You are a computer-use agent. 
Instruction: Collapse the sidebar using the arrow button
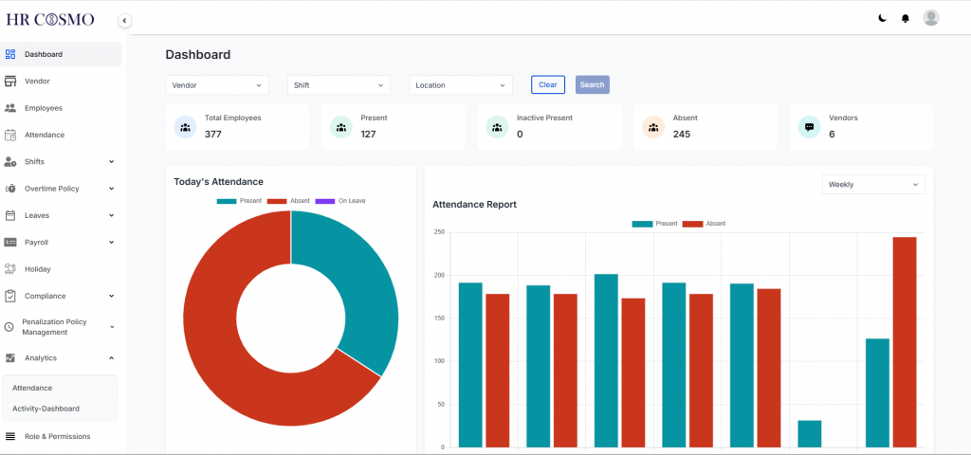pyautogui.click(x=124, y=21)
